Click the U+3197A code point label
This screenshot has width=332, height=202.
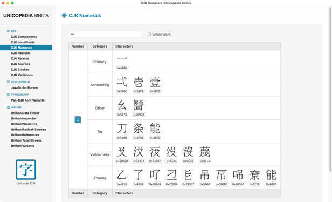point(139,161)
